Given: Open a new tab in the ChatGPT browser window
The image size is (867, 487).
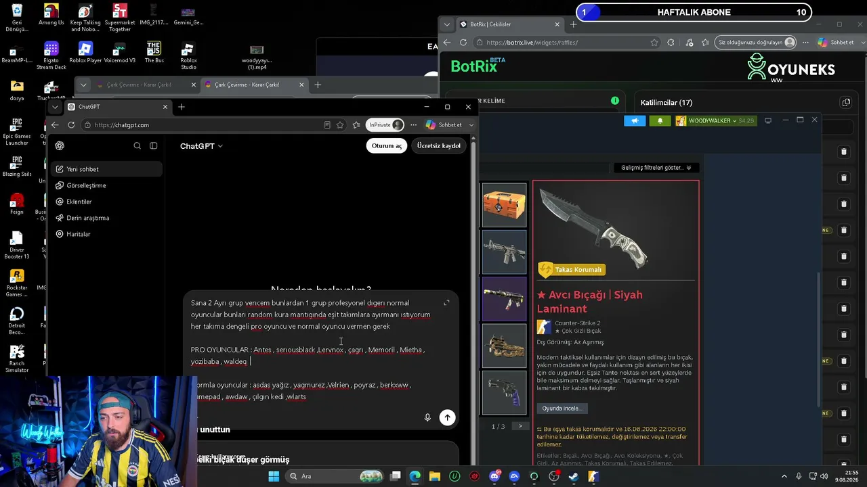Looking at the screenshot, I should pos(182,107).
